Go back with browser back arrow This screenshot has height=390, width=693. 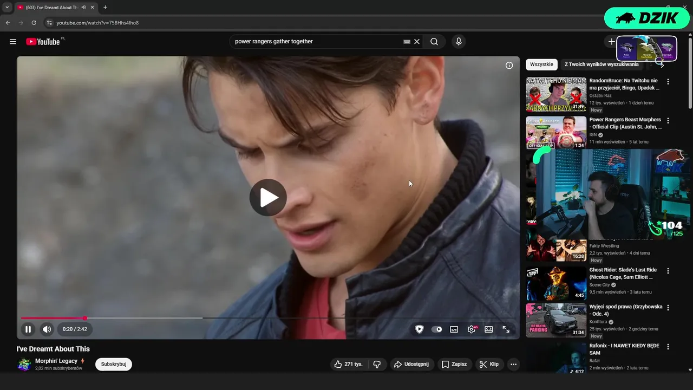pos(8,23)
